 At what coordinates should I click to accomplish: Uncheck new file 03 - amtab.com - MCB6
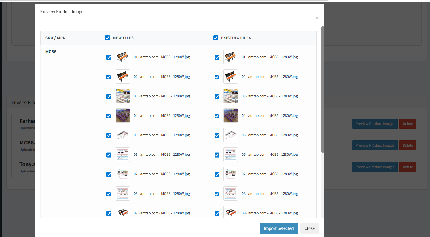(109, 97)
